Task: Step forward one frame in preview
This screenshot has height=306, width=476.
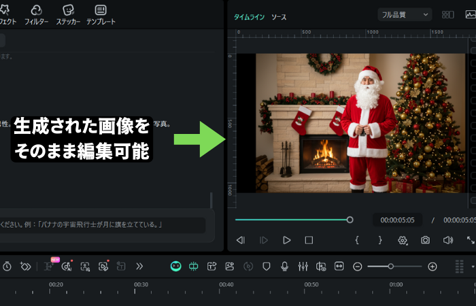Action: pyautogui.click(x=264, y=241)
